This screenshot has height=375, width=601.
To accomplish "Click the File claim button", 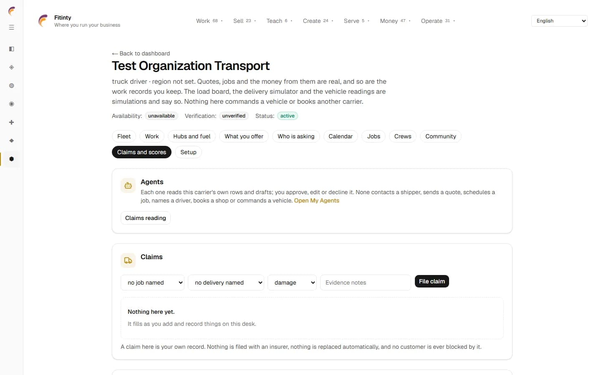I will pos(432,281).
